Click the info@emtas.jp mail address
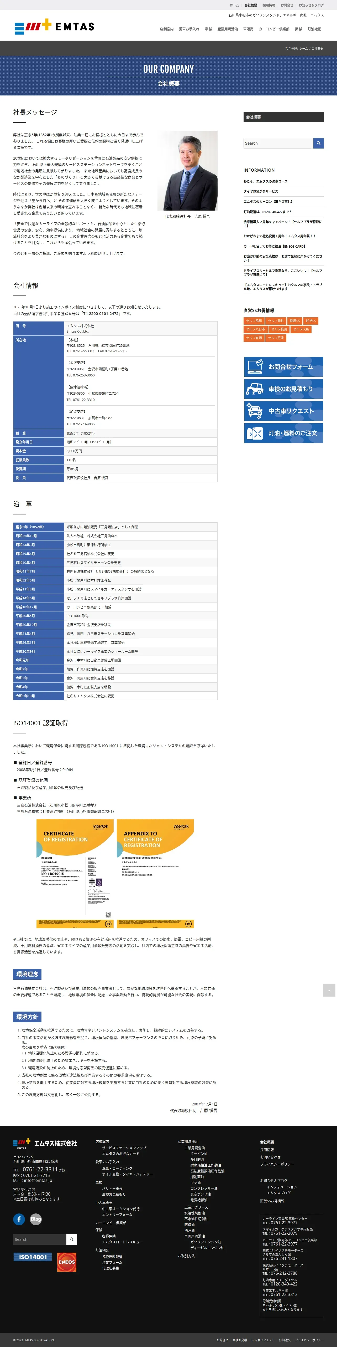Viewport: 337px width, 1347px height. tap(38, 1180)
